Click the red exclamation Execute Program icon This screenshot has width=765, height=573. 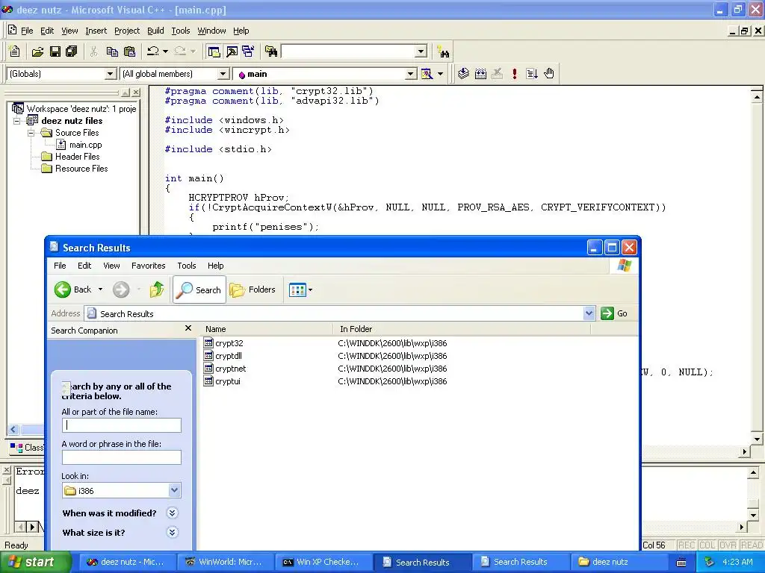[x=514, y=74]
